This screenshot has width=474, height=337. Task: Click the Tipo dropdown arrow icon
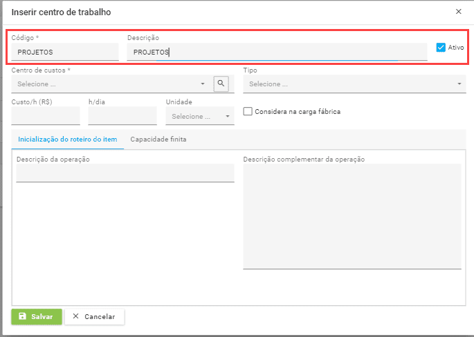tap(460, 84)
